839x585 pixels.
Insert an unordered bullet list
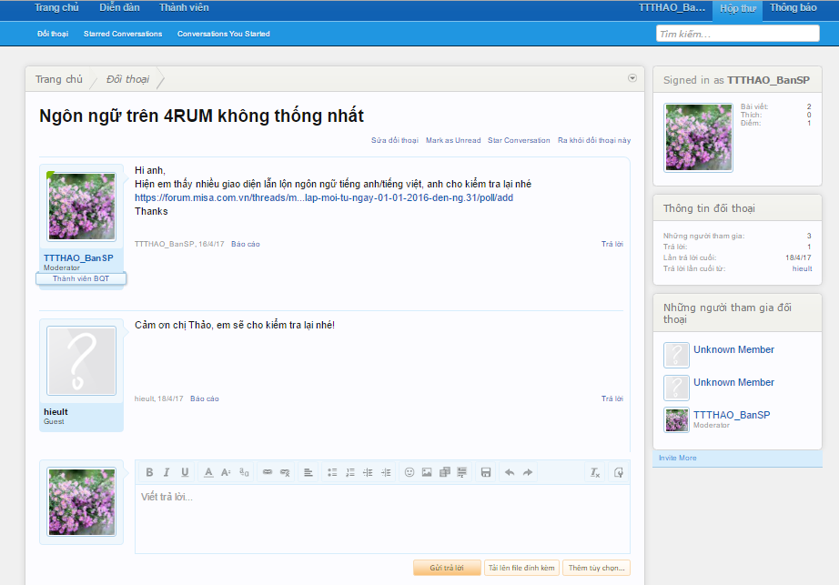click(332, 472)
